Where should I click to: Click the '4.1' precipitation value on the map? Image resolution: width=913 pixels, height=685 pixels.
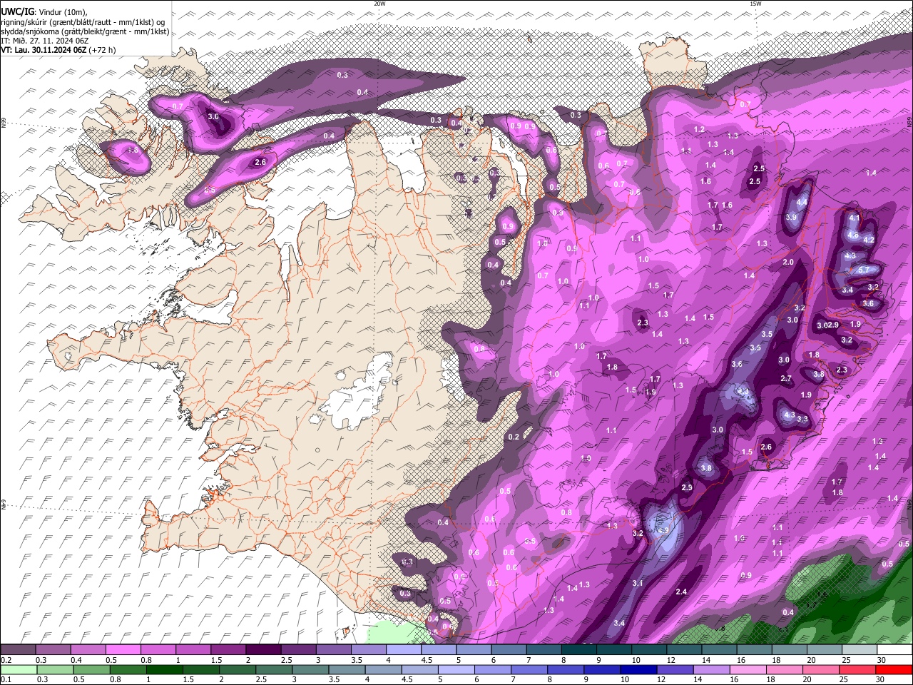coord(855,217)
